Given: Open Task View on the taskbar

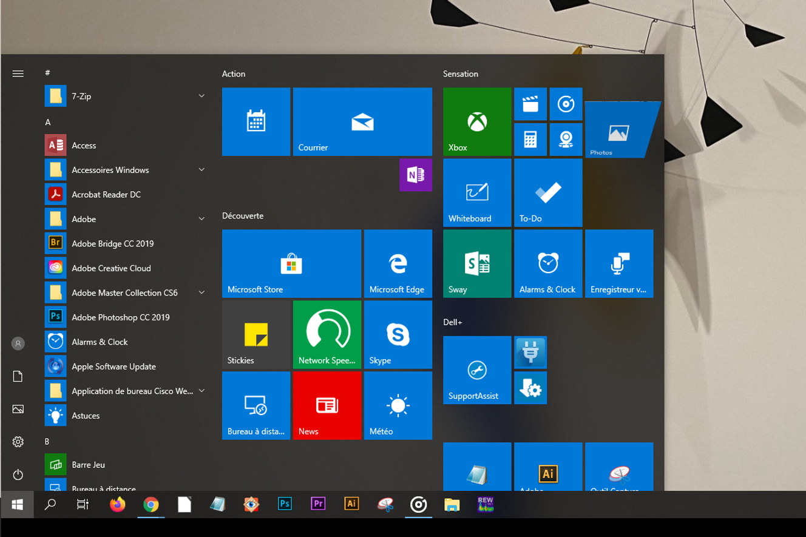Looking at the screenshot, I should click(83, 504).
